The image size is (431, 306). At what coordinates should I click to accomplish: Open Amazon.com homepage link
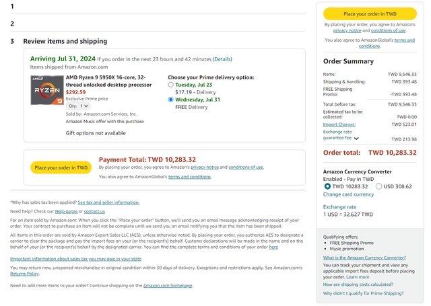pyautogui.click(x=168, y=286)
